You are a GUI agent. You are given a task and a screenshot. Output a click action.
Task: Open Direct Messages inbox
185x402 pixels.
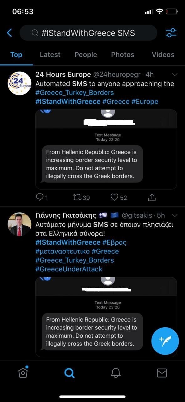tap(162, 373)
